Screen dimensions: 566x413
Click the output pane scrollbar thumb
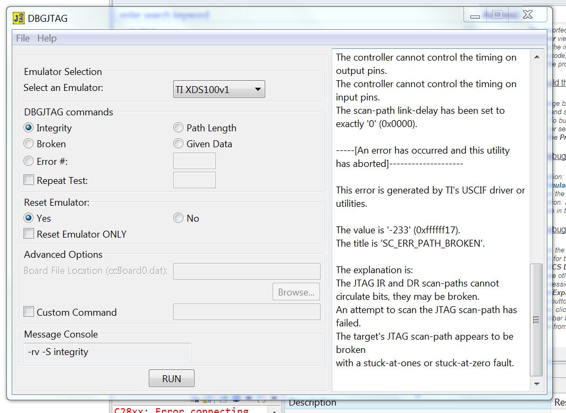tap(536, 320)
